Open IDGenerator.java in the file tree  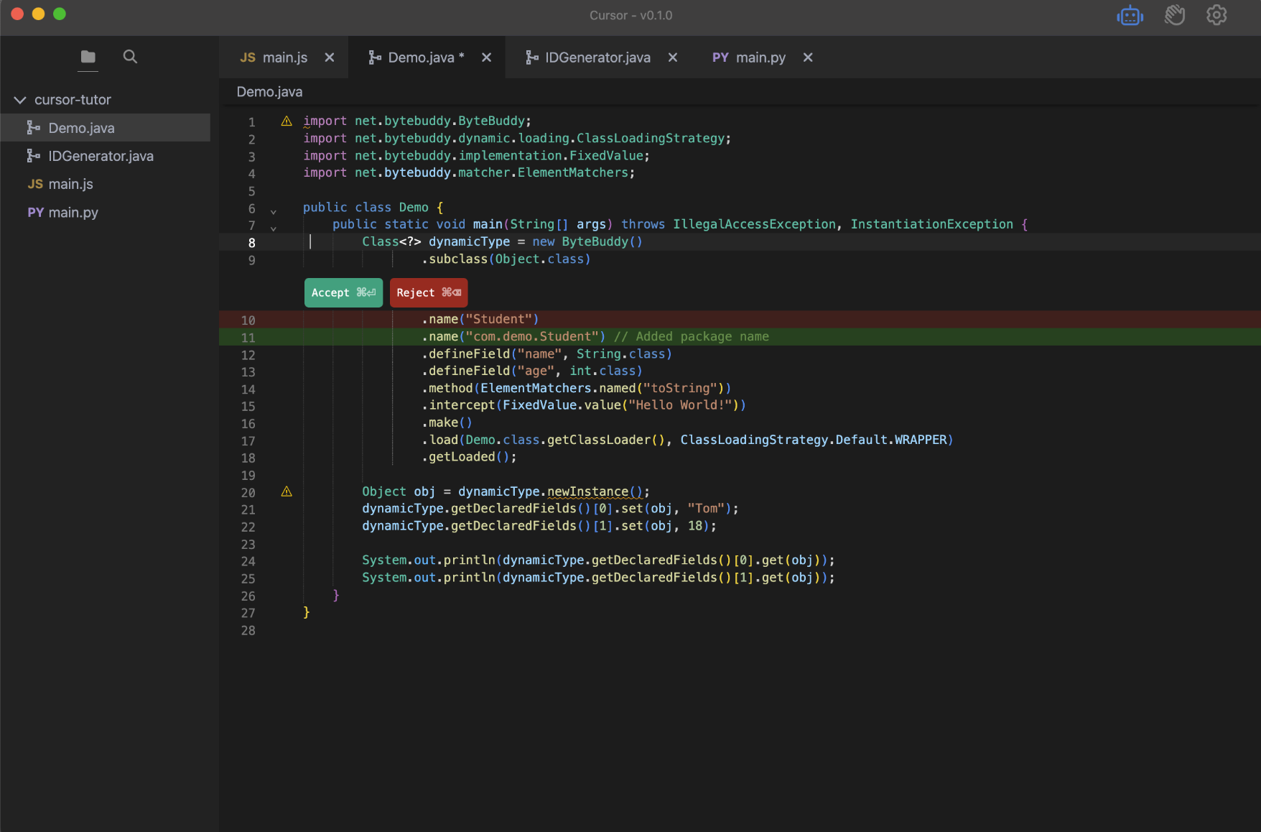pos(106,156)
